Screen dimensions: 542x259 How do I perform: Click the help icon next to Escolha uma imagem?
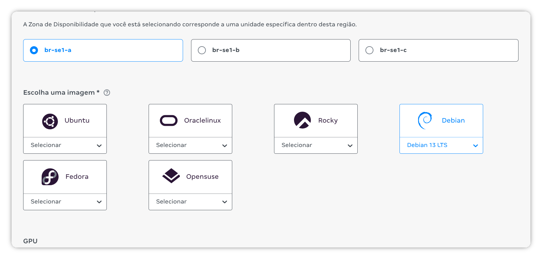click(x=107, y=93)
